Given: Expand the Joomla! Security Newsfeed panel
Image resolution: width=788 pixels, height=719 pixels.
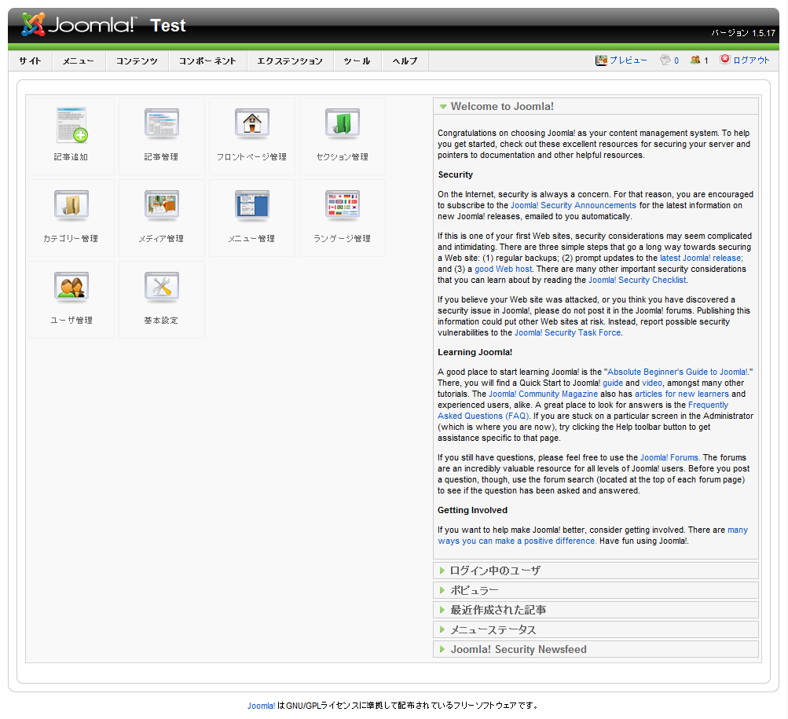Looking at the screenshot, I should coord(596,649).
